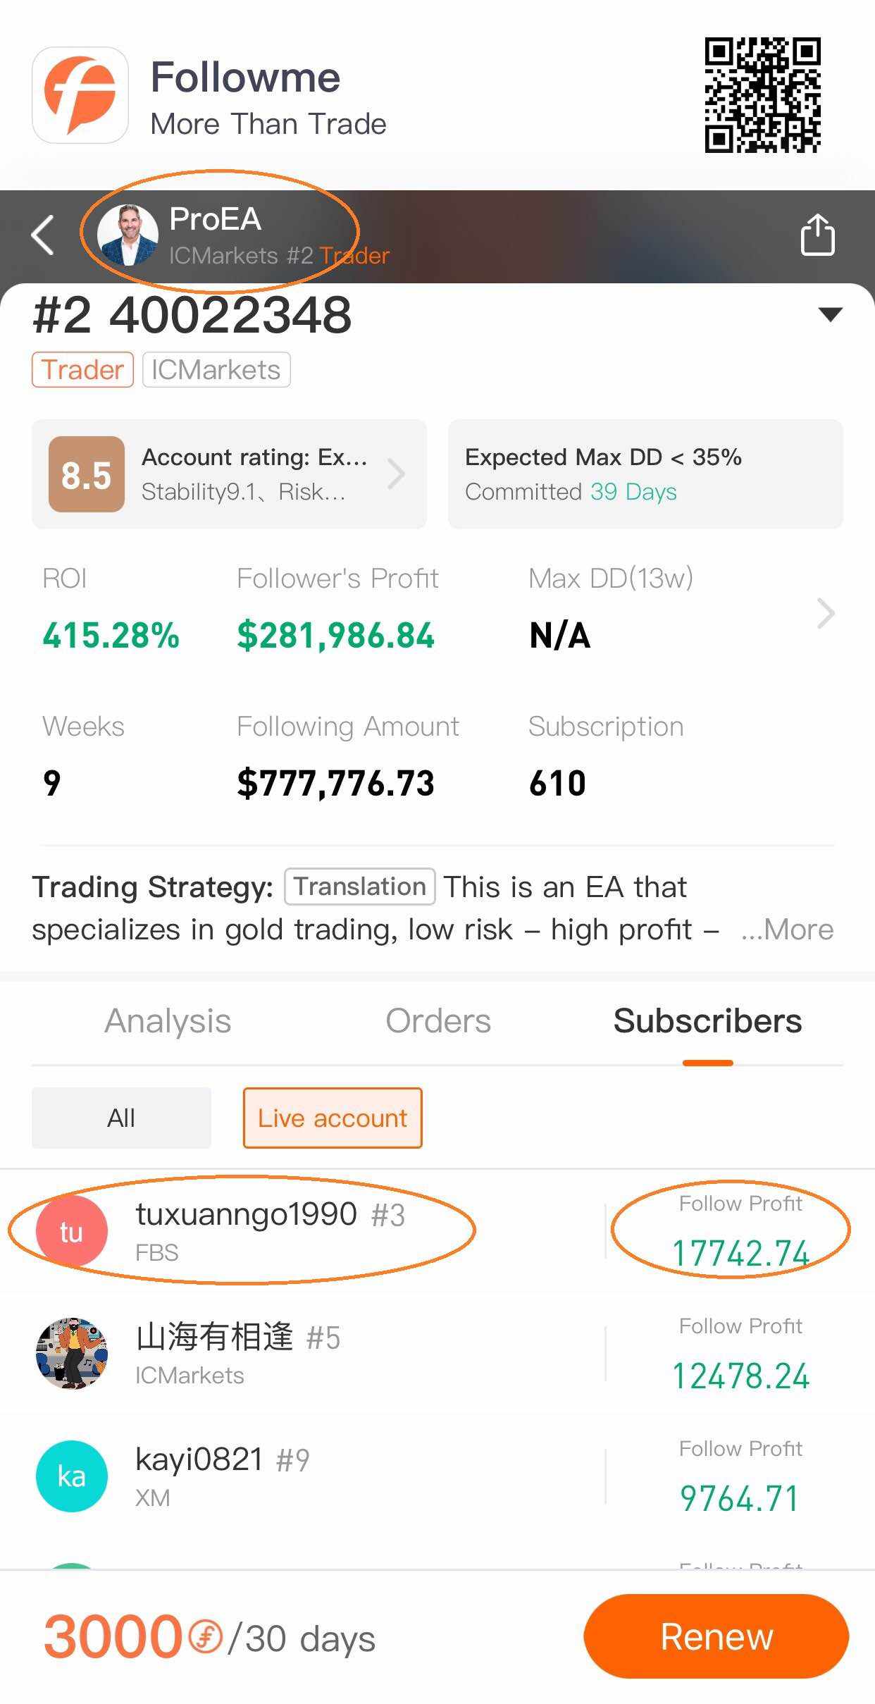Screen dimensions: 875x1704
Task: Tap the 山海有相逢 subscriber avatar
Action: [x=71, y=1353]
